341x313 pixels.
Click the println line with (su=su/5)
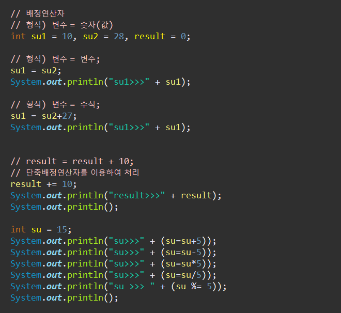113,275
